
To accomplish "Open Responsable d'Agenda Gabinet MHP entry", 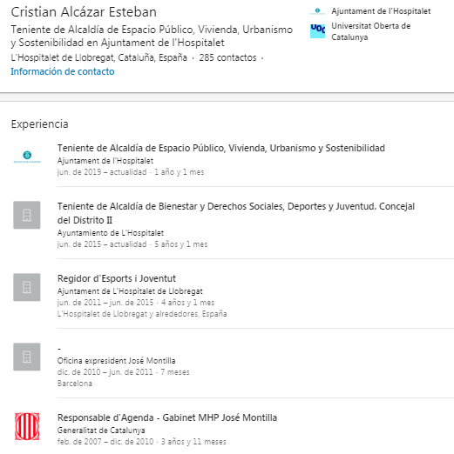I will click(167, 417).
